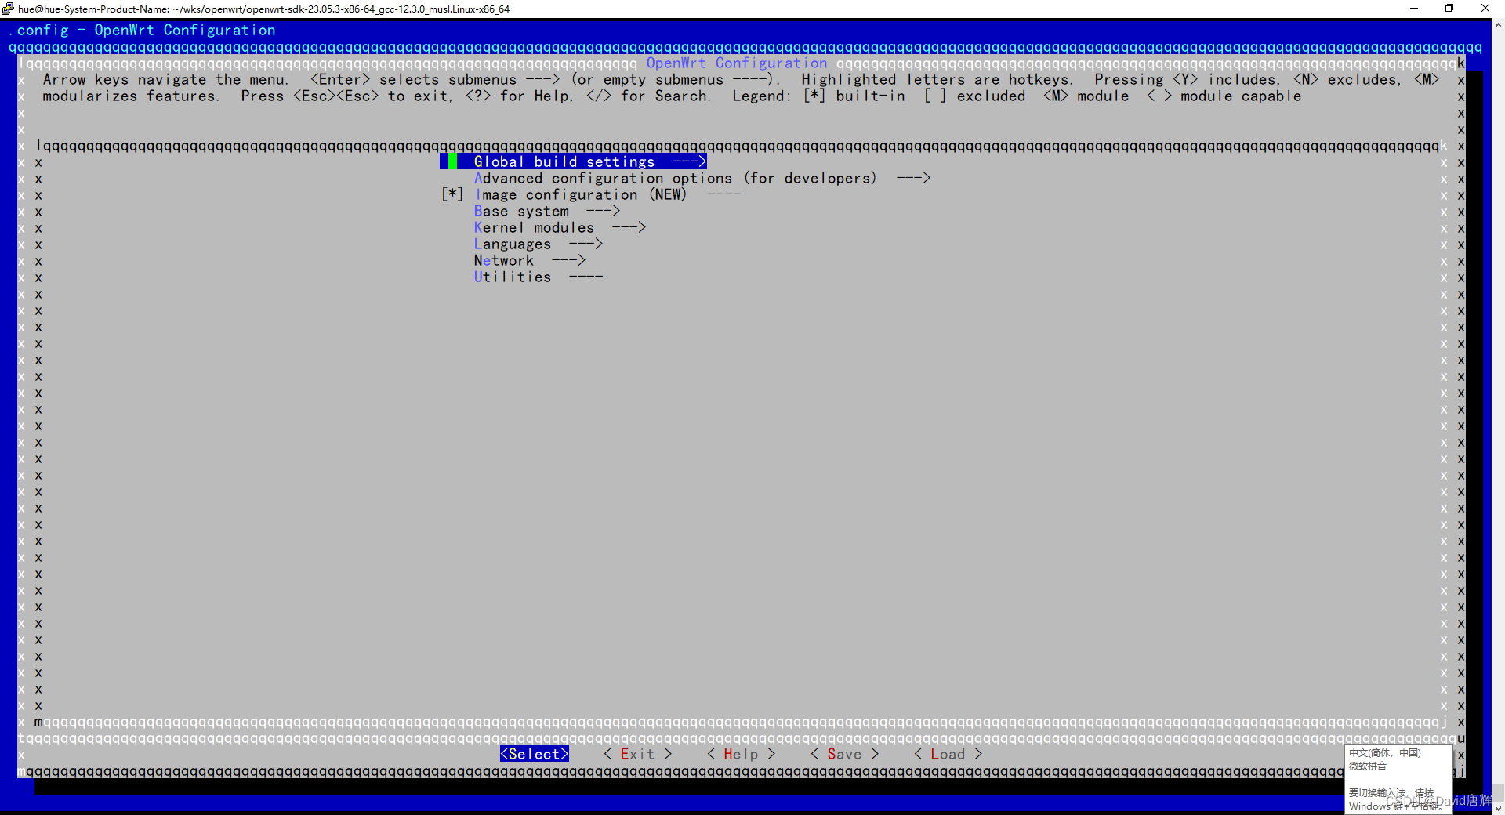
Task: Expand arrow next to Advanced configuration options
Action: pos(913,178)
